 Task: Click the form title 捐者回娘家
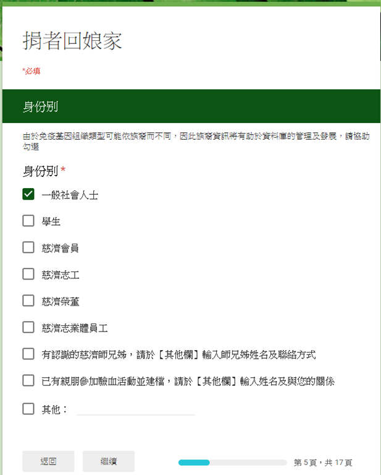coord(72,41)
